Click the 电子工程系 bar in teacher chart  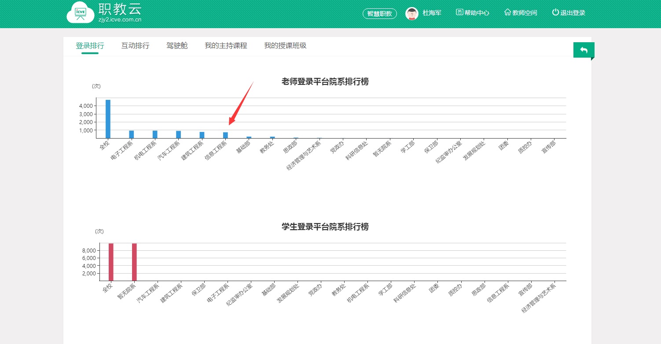pos(131,135)
